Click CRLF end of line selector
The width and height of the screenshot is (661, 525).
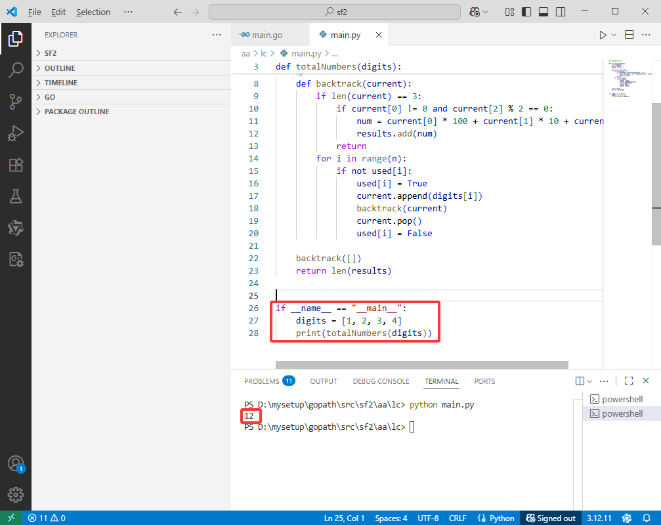(458, 518)
